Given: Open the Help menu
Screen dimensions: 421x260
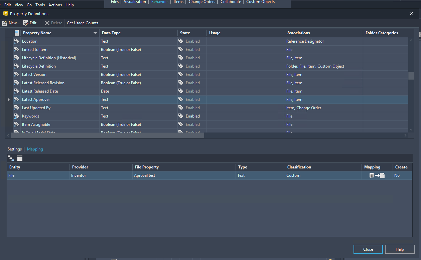Looking at the screenshot, I should click(70, 5).
